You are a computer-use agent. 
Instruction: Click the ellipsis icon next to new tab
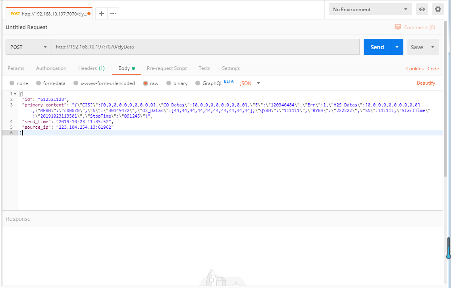[113, 13]
